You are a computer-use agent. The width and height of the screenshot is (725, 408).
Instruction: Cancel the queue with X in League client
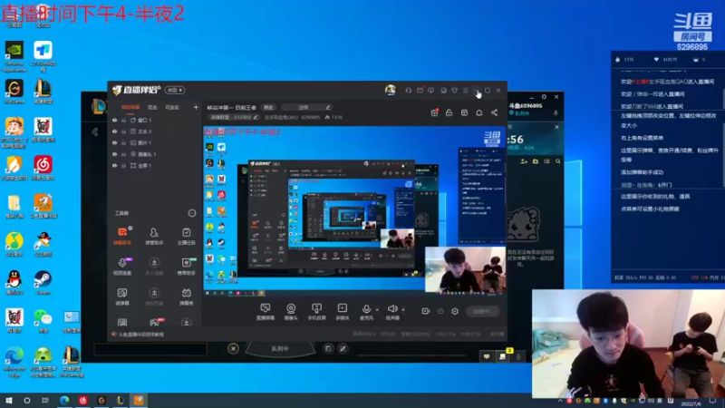pyautogui.click(x=233, y=349)
